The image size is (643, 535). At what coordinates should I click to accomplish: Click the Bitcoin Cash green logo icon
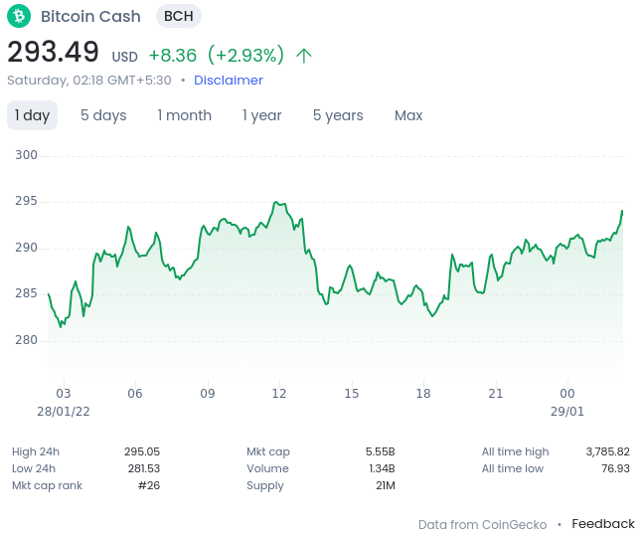pyautogui.click(x=19, y=16)
